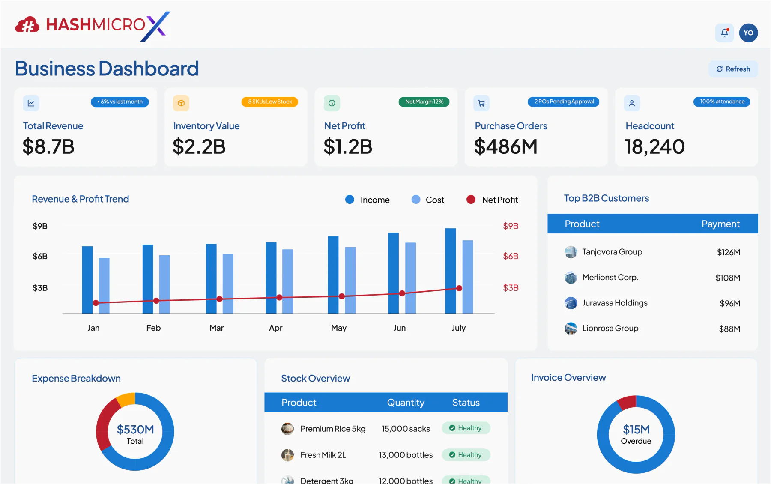Click the Tanjovora Group thumbnail
771x484 pixels.
click(571, 252)
